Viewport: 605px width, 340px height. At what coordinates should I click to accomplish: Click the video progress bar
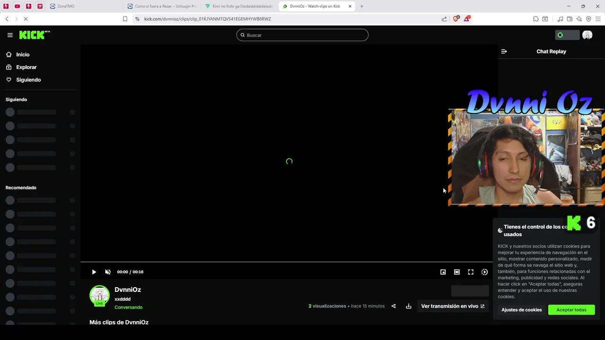pos(286,262)
